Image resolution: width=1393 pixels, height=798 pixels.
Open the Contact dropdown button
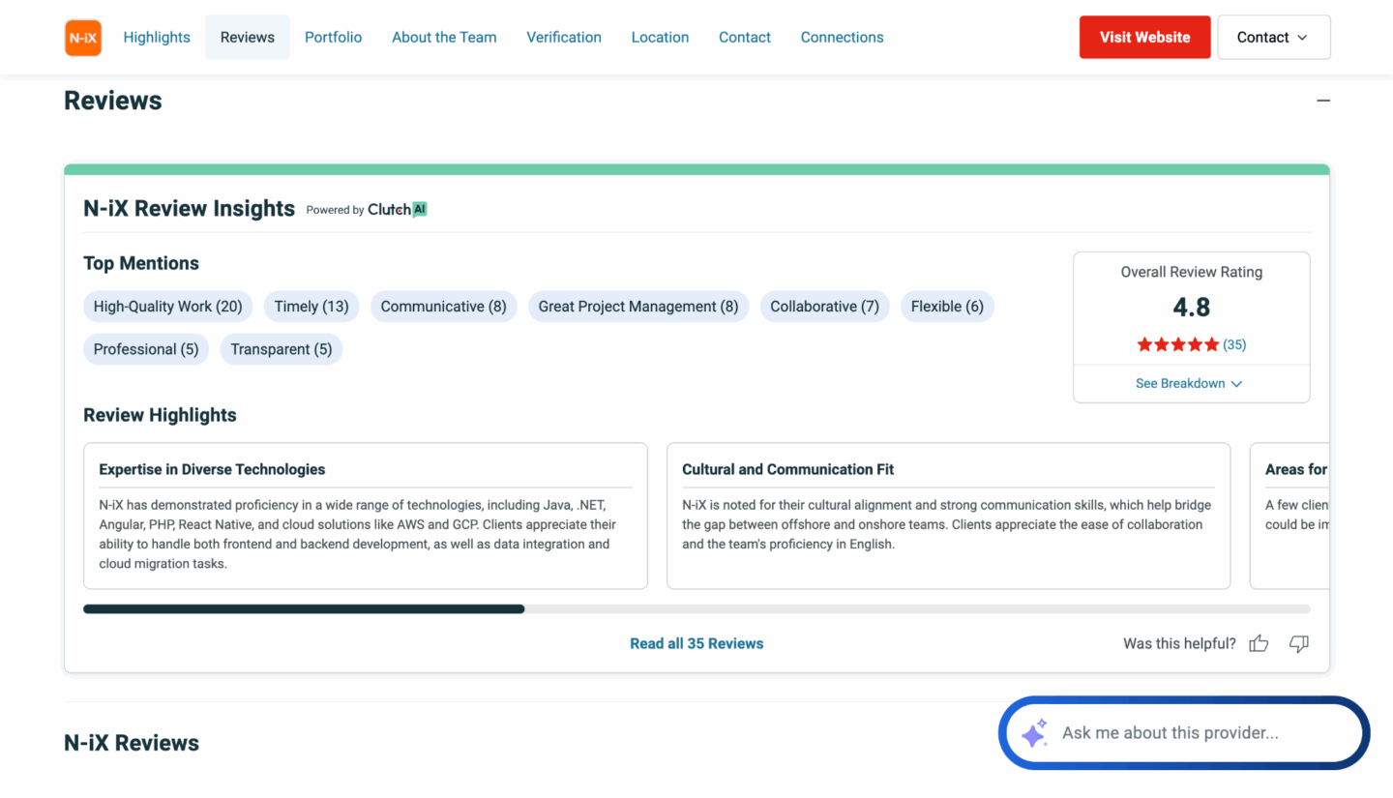1273,37
